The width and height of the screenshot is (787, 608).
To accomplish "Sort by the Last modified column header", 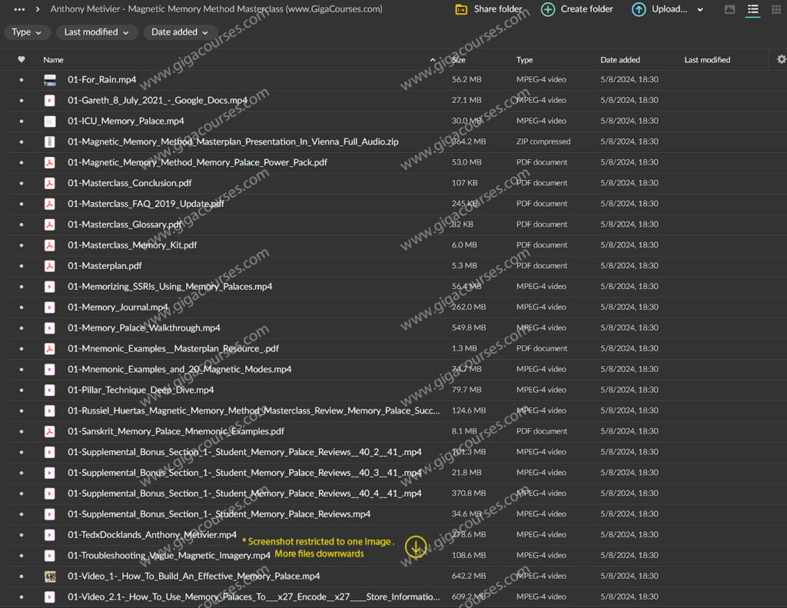I will (x=707, y=60).
